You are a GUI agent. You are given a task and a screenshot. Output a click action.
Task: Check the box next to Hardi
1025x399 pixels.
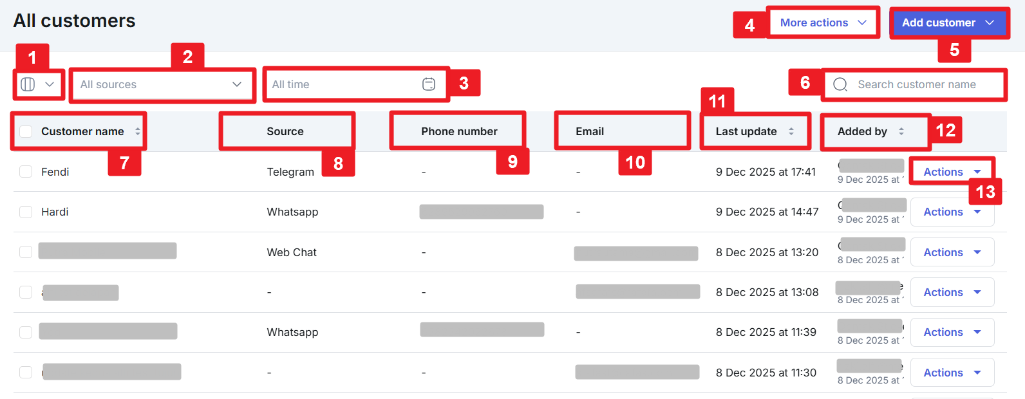[x=26, y=212]
